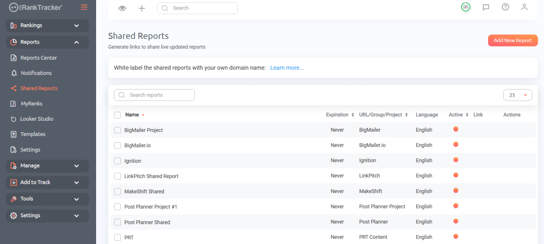Click the Rankings bar chart icon
This screenshot has width=544, height=244.
point(14,26)
